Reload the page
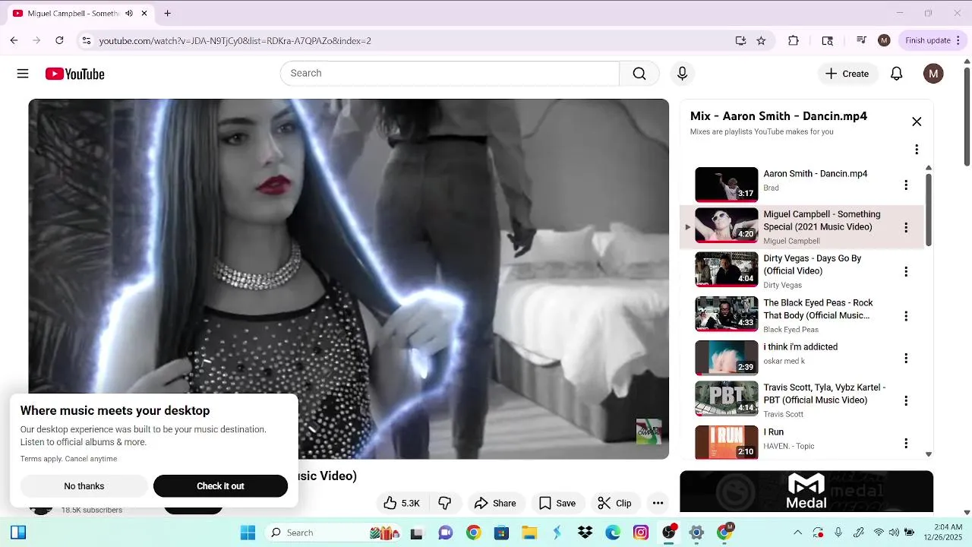 coord(59,41)
